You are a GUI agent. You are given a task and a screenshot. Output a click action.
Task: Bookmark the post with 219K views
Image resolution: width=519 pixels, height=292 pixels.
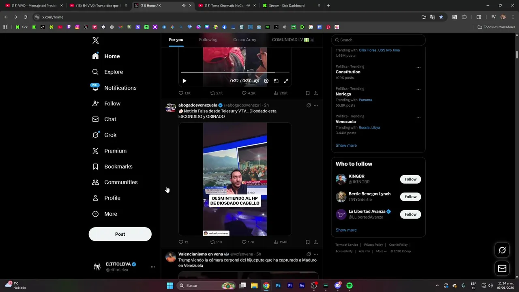(308, 93)
